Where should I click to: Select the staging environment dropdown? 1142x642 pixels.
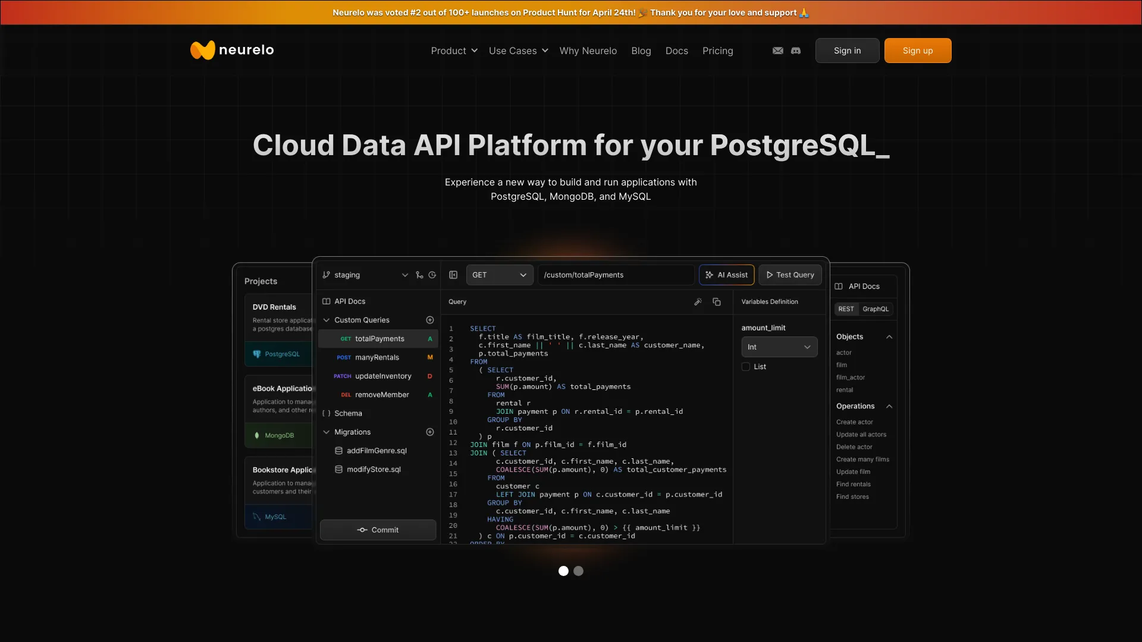[365, 275]
